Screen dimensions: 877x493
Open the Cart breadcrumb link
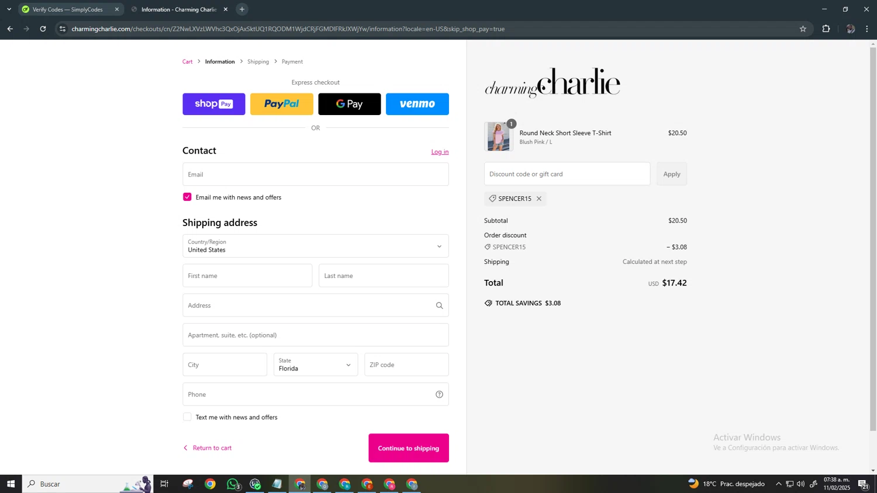[187, 61]
